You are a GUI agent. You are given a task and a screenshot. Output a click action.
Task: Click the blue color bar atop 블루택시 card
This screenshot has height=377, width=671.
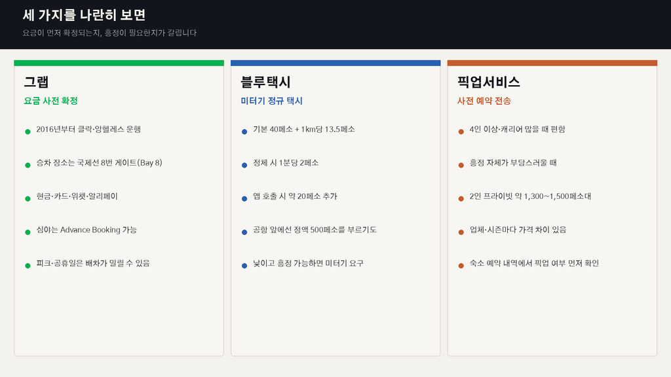pyautogui.click(x=335, y=63)
